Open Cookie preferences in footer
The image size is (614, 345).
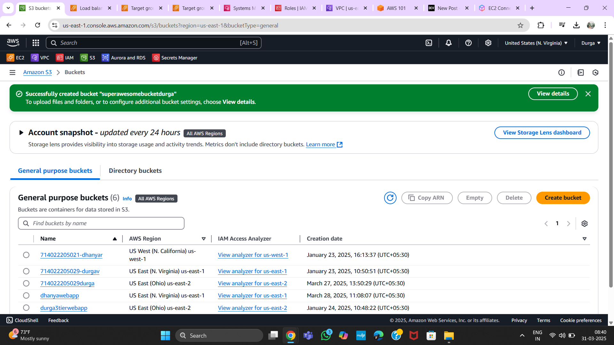coord(581,320)
